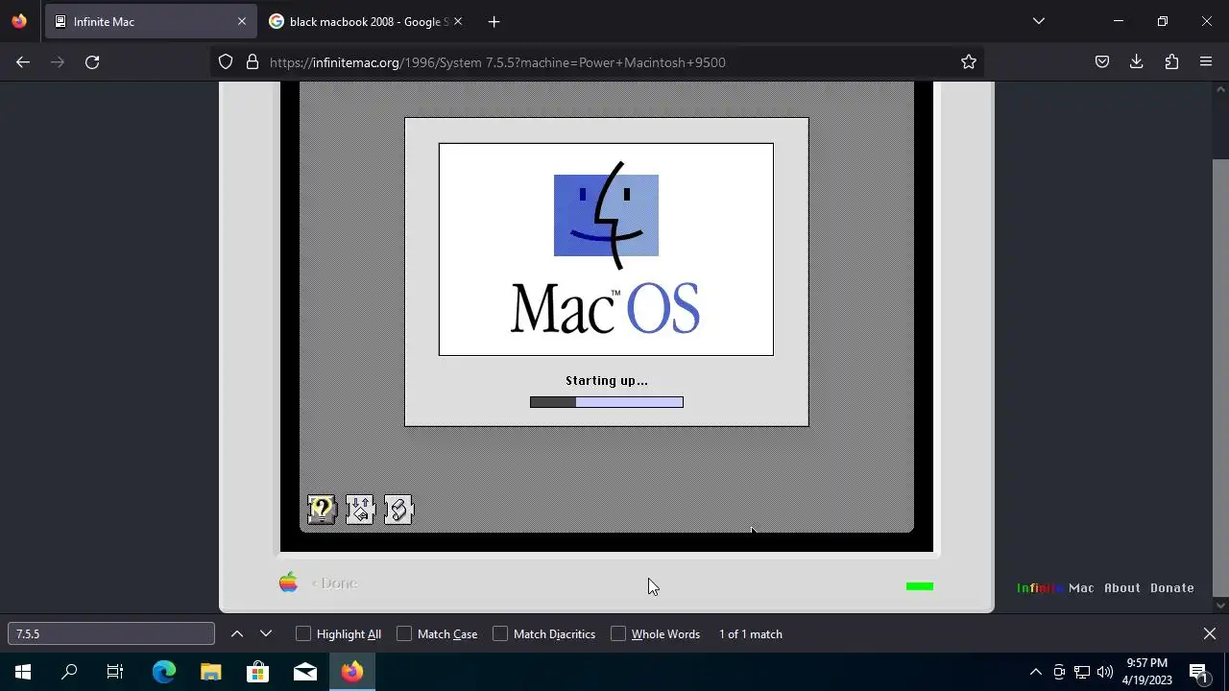Click the find bar search field
The width and height of the screenshot is (1229, 691).
coord(111,633)
